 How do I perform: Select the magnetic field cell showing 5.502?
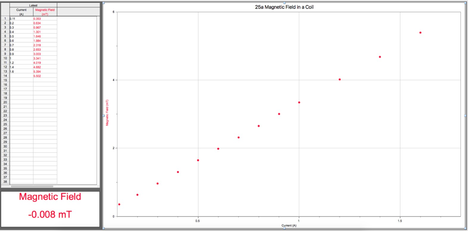coord(45,76)
